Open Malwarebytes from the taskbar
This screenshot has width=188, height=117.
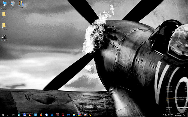[68, 115]
